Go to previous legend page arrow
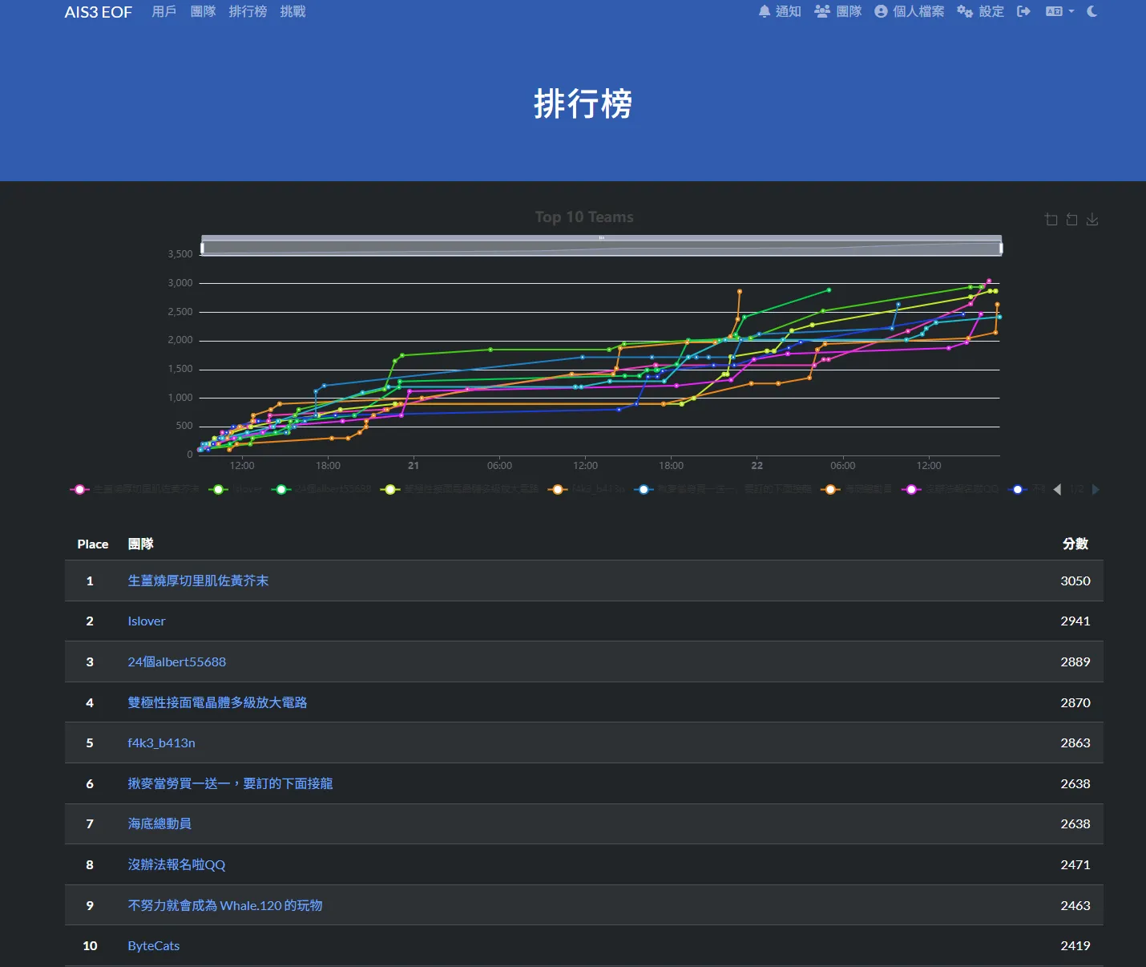This screenshot has width=1146, height=967. [1057, 489]
